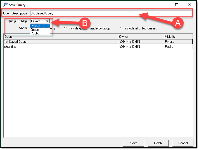The height and width of the screenshot is (150, 199).
Task: Click the Owner column header
Action: pos(141,37)
